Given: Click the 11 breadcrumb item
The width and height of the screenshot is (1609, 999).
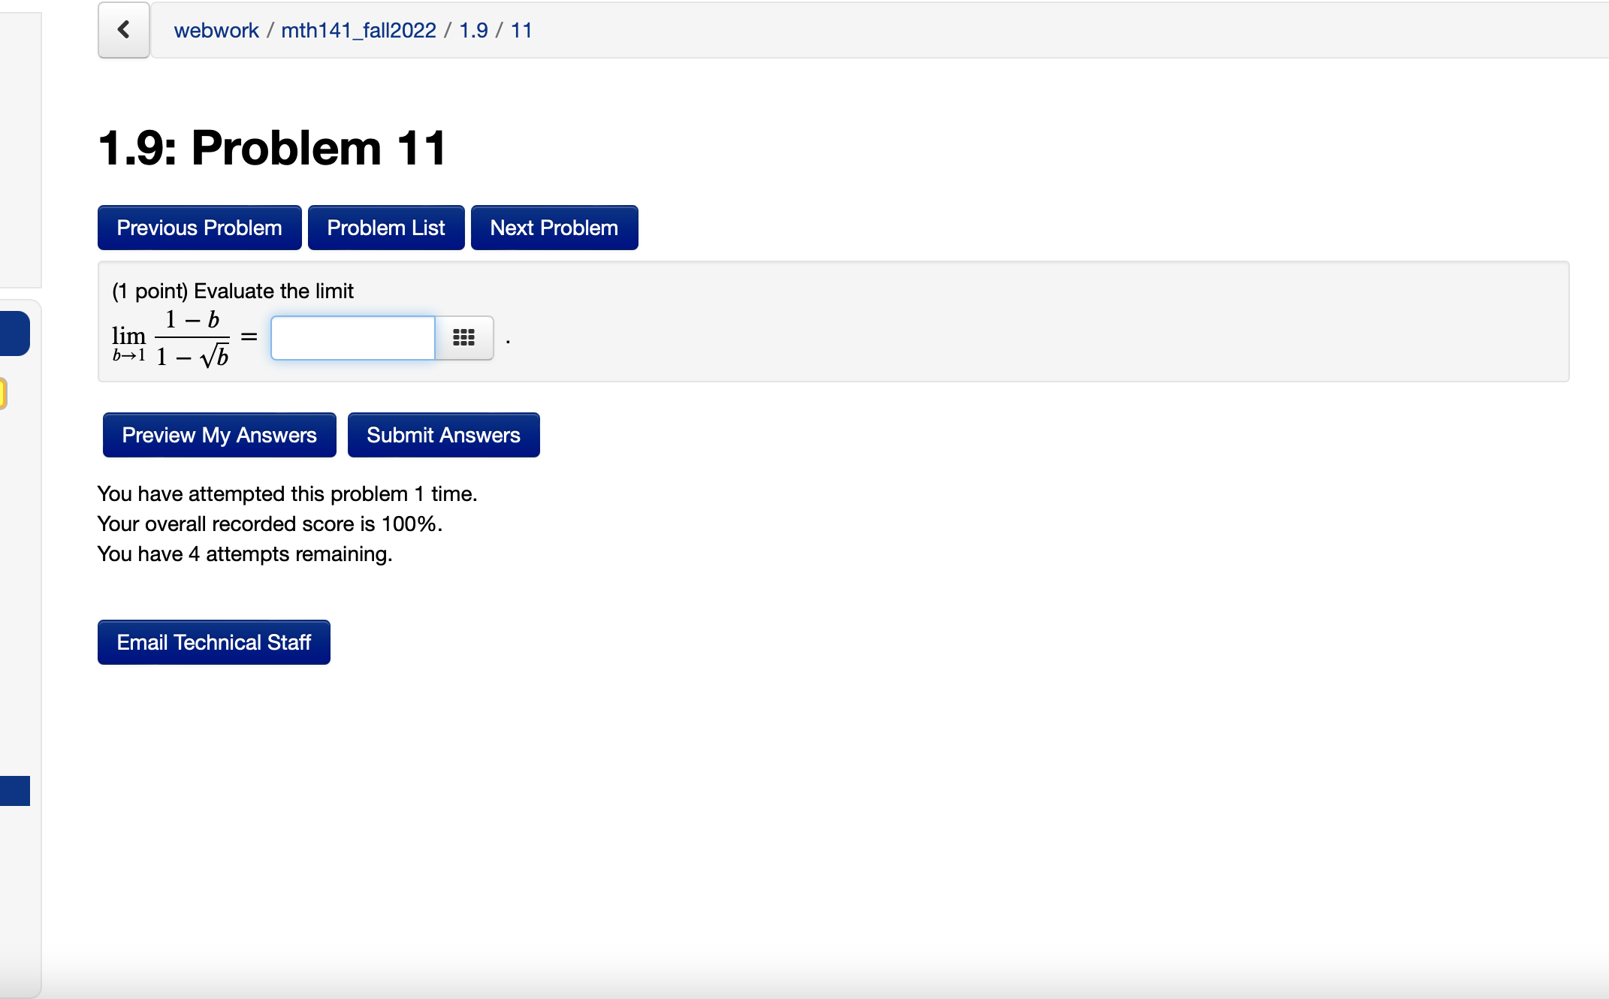Looking at the screenshot, I should point(521,30).
